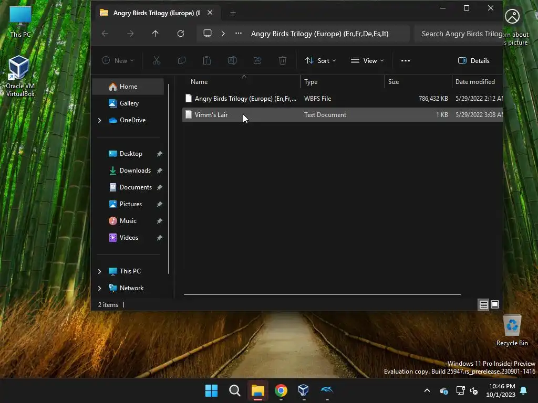
Task: Expand the This PC tree node
Action: 99,271
